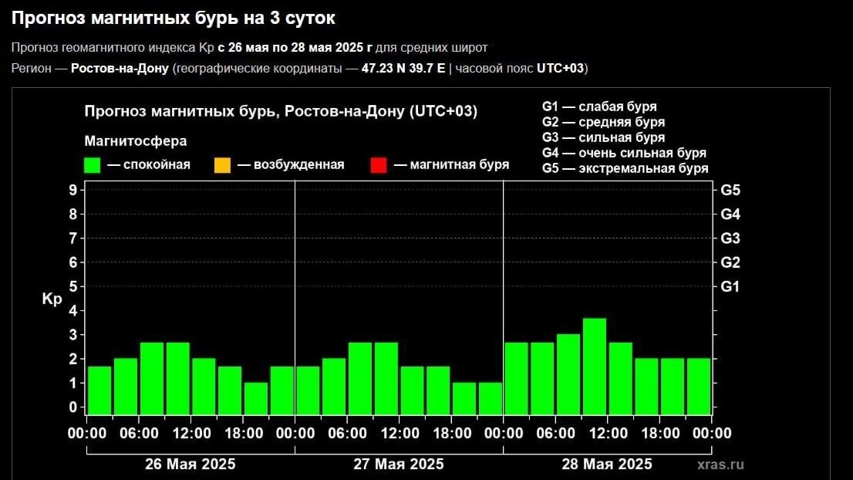The height and width of the screenshot is (480, 853).
Task: Click the line 'G4 — очень сильная буря'
Action: [624, 153]
